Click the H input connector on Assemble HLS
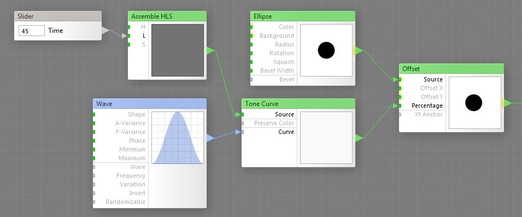Screen dimensions: 522x217 tap(129, 27)
